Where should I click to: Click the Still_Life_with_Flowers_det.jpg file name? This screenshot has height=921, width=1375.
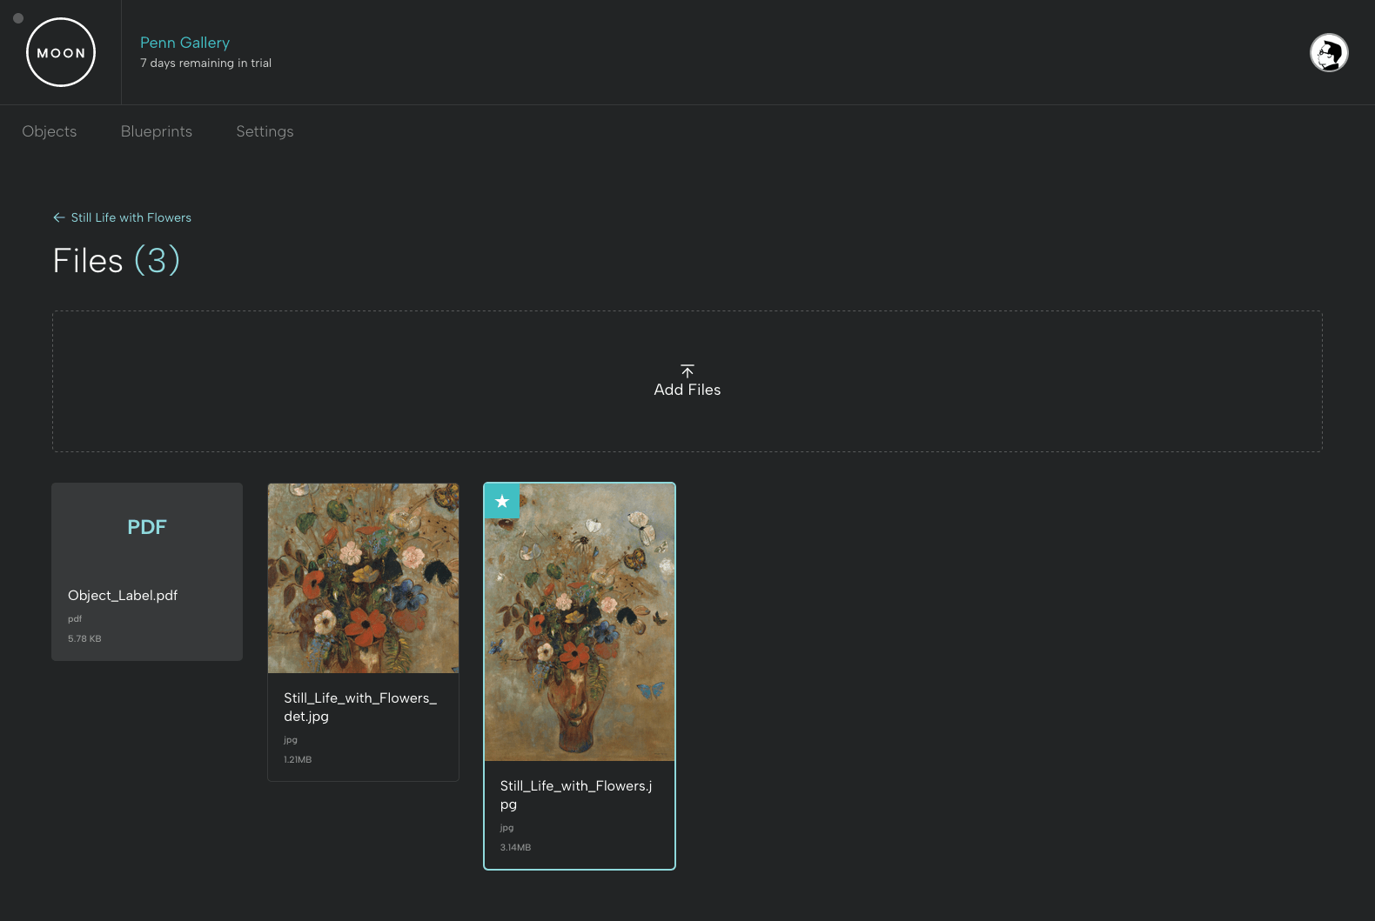360,707
